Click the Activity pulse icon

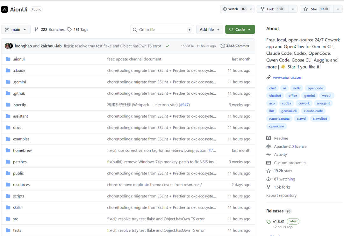(x=269, y=154)
